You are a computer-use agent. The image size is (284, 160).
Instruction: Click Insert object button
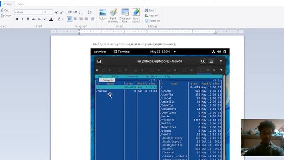pyautogui.click(x=136, y=16)
